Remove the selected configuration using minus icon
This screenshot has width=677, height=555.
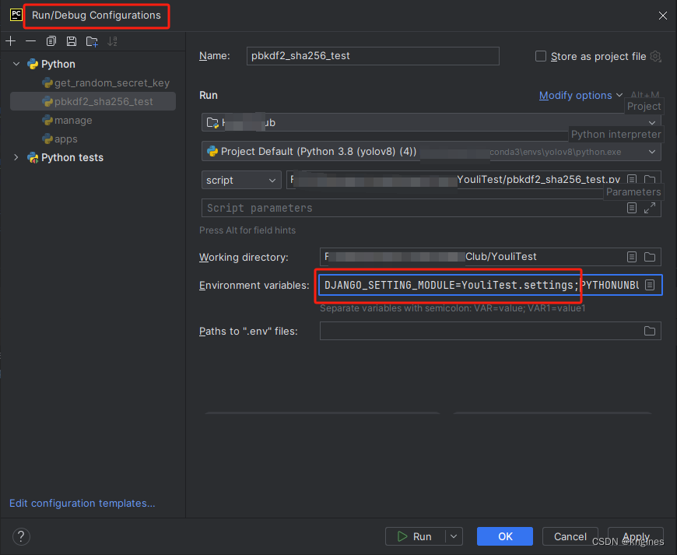click(30, 40)
